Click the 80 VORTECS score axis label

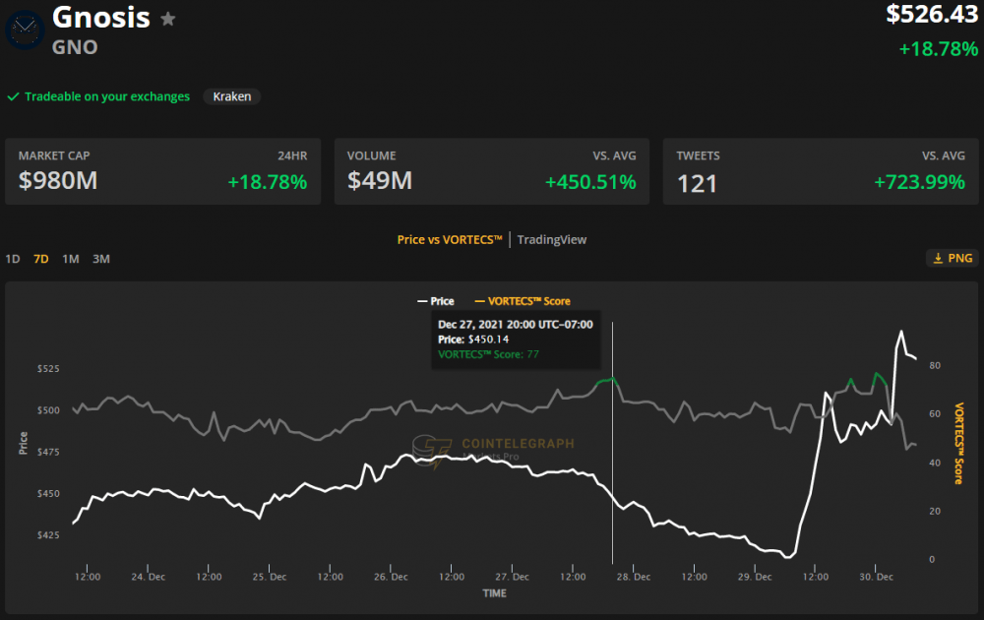[x=935, y=365]
